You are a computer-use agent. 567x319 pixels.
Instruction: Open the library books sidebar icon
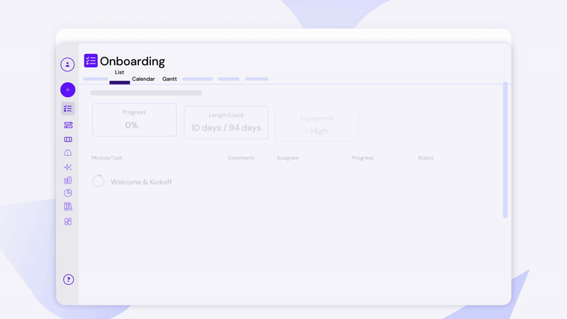(x=68, y=207)
